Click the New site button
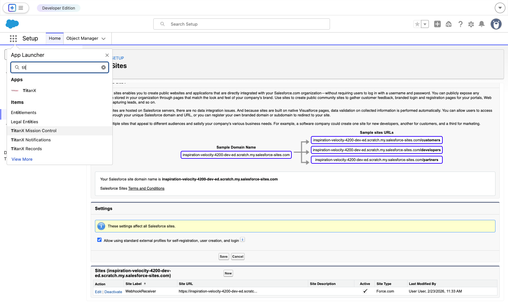Image resolution: width=508 pixels, height=305 pixels. tap(228, 273)
